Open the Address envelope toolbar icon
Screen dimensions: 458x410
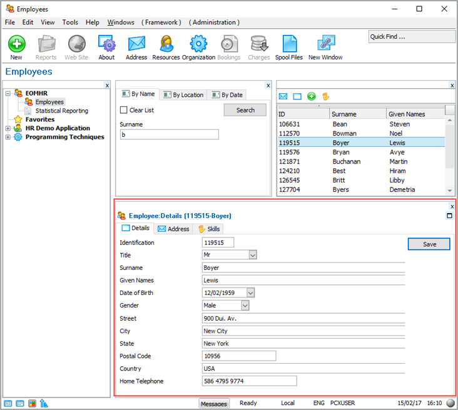(x=136, y=44)
